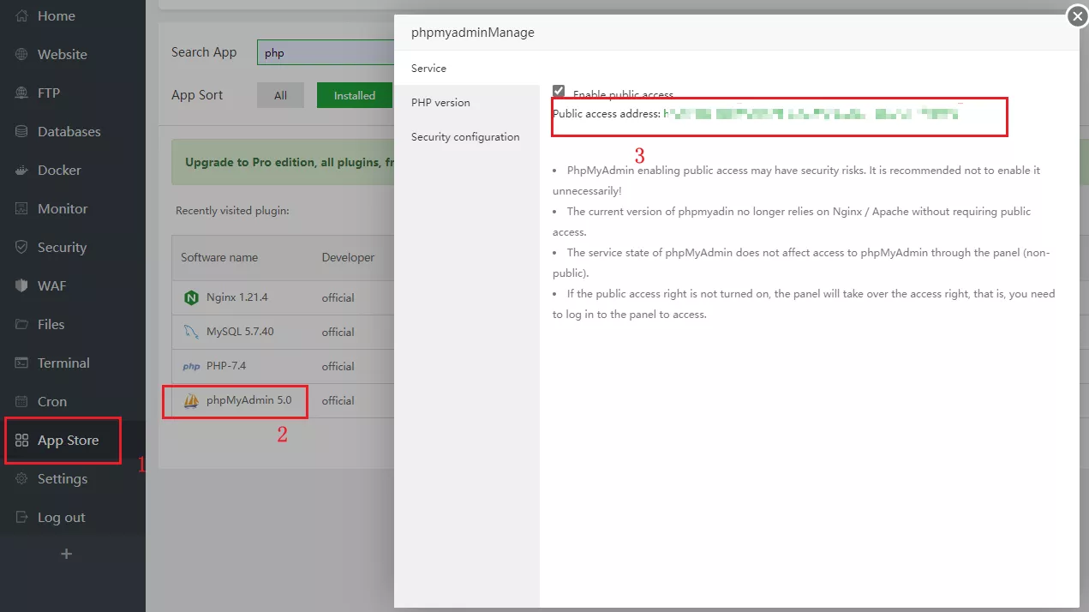Open the phpMyAdmin 5.0 software entry
The width and height of the screenshot is (1089, 612).
click(249, 400)
